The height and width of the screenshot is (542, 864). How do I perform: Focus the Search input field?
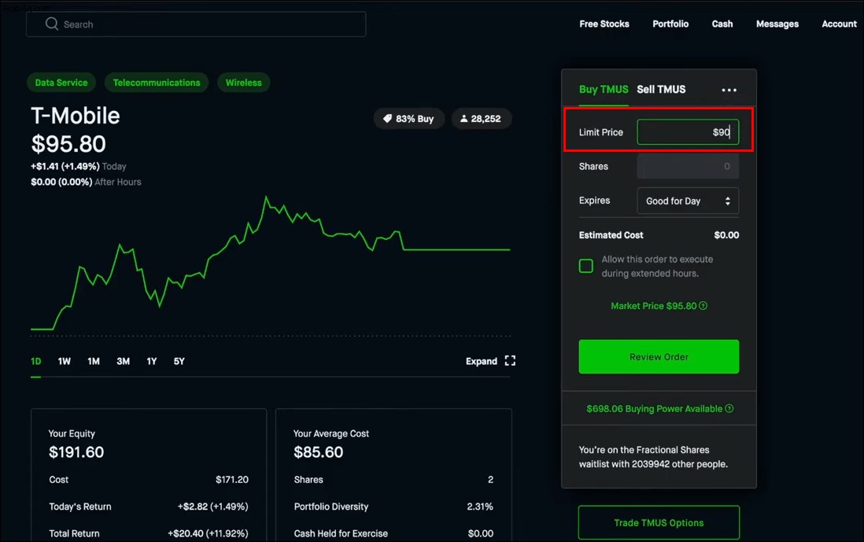(196, 24)
